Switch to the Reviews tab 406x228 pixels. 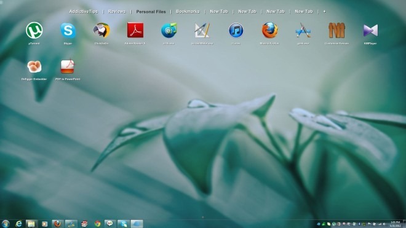click(117, 12)
